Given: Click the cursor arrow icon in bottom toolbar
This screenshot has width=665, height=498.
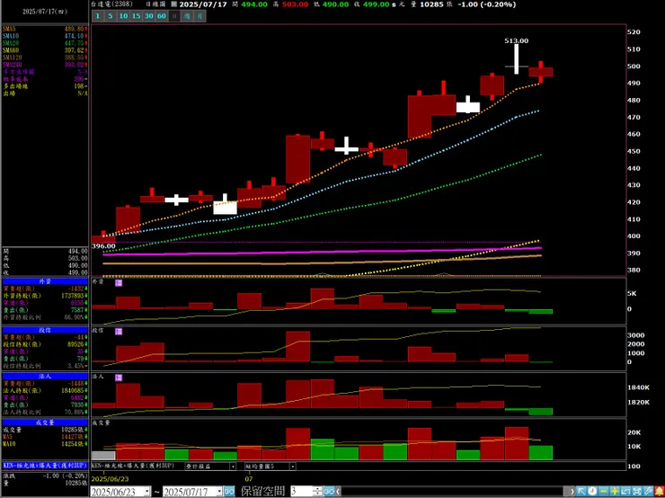Looking at the screenshot, I should (581, 491).
